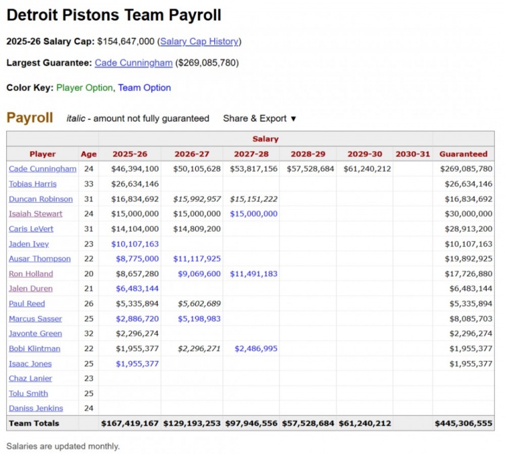The image size is (505, 454).
Task: Sort by Guaranteed column header
Action: click(x=463, y=154)
